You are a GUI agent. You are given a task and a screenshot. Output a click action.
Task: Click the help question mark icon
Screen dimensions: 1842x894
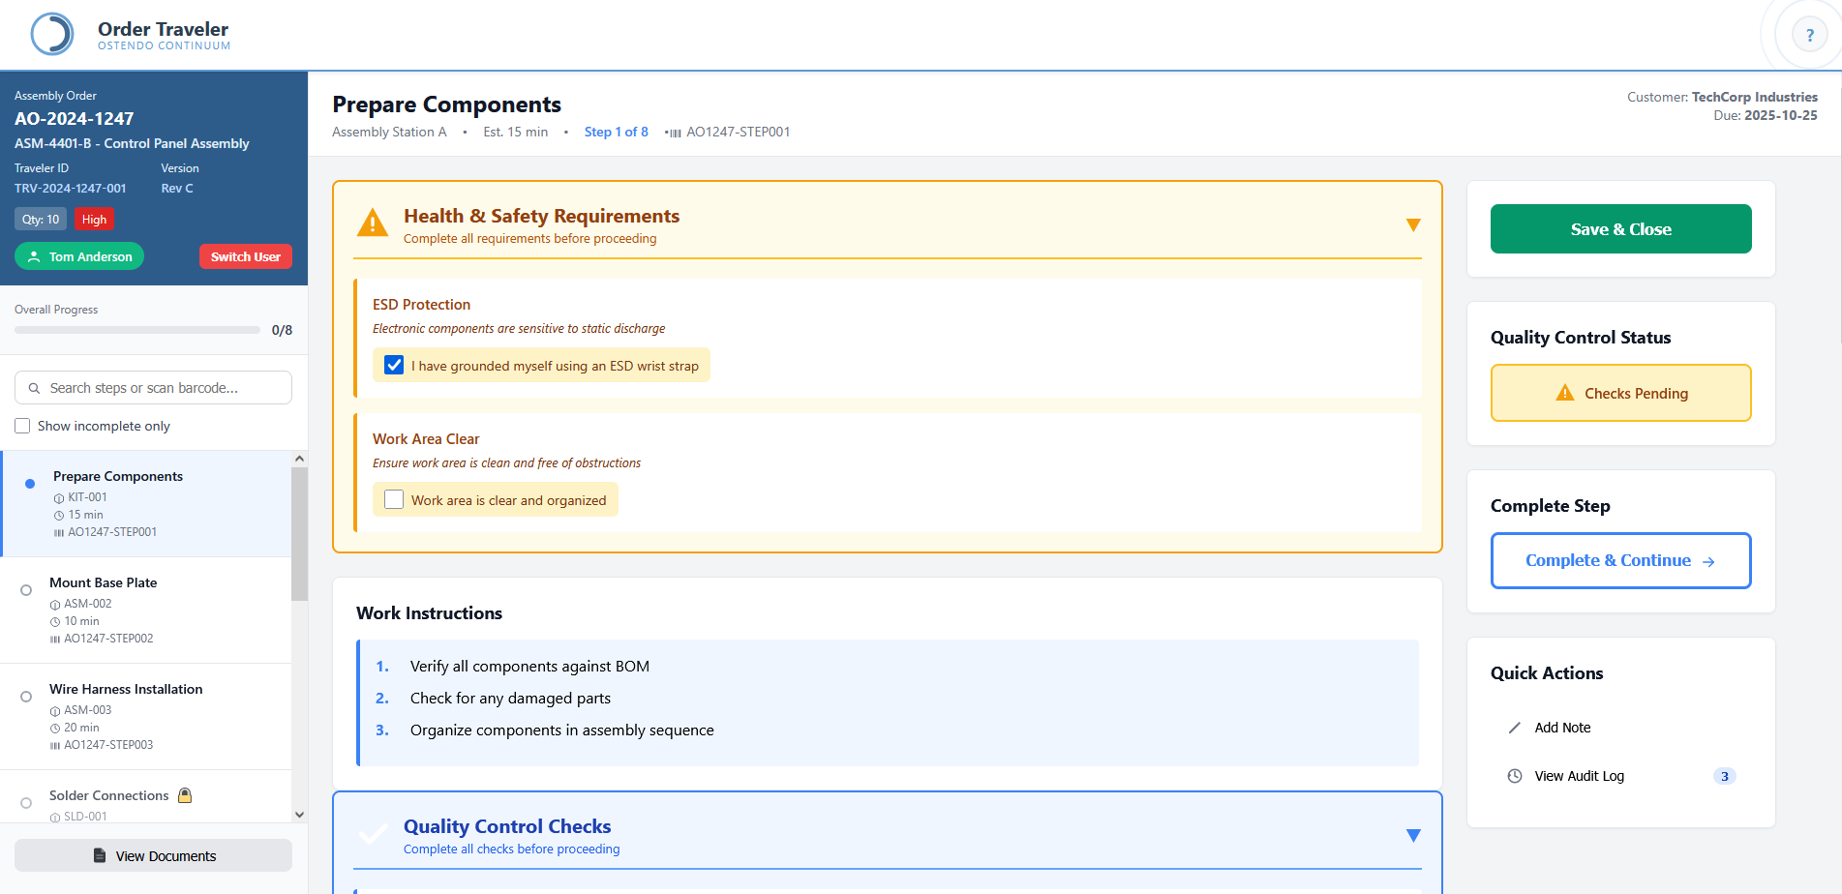pyautogui.click(x=1809, y=36)
